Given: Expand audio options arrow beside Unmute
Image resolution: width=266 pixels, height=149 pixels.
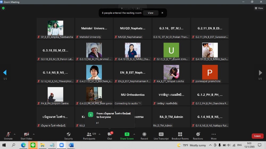Looking at the screenshot, I should click(15, 134).
